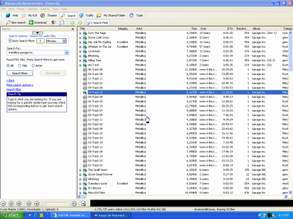Expand the The Small Hours row
293x219 pixels.
(x=80, y=170)
